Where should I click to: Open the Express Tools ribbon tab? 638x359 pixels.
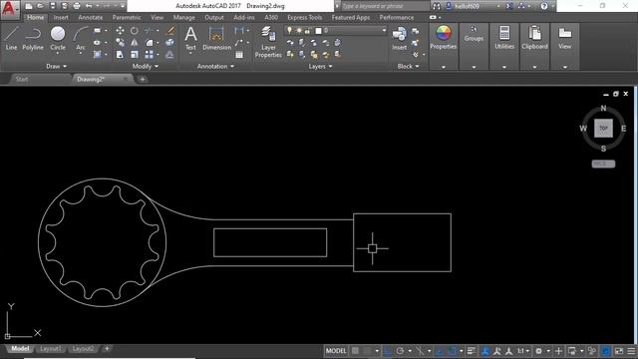(x=304, y=18)
